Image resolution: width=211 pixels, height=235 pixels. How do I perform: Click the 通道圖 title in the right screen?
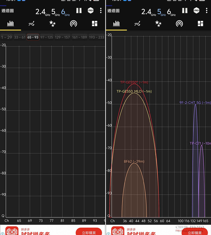click(113, 11)
